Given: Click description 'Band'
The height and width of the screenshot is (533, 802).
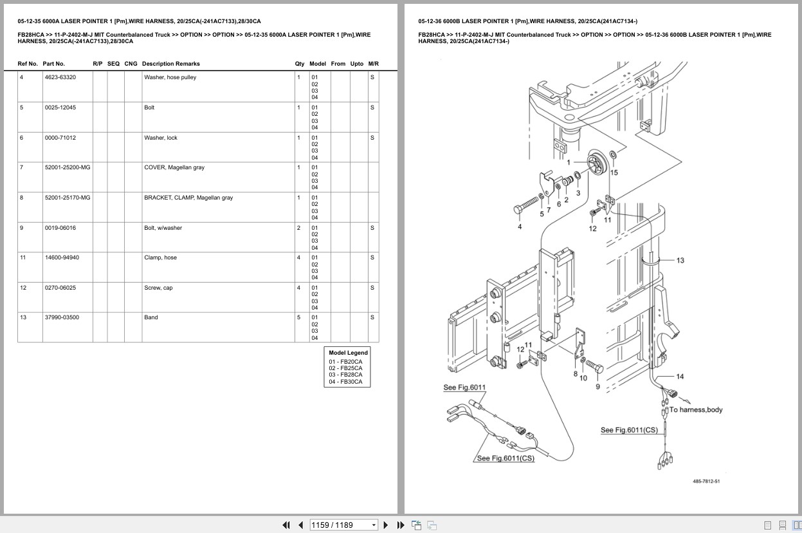Looking at the screenshot, I should [x=150, y=317].
